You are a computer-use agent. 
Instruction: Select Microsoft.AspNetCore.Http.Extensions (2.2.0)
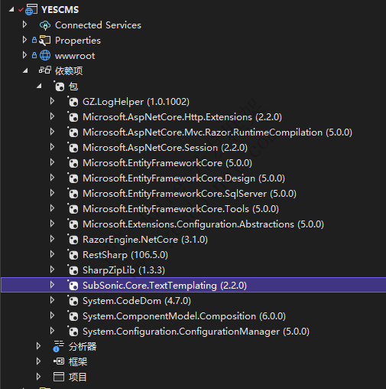click(x=182, y=117)
